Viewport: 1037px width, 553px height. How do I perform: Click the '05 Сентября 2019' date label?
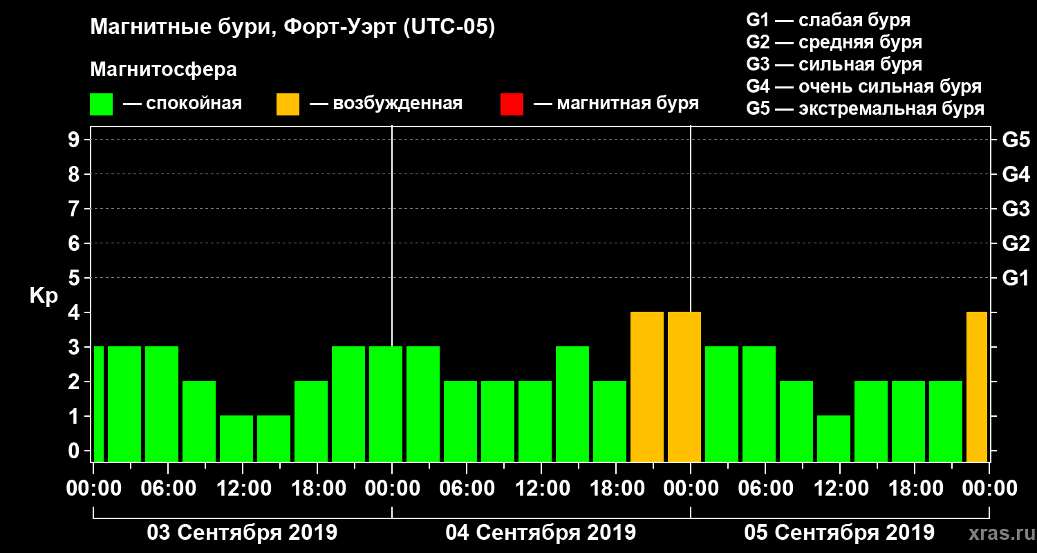tap(839, 533)
